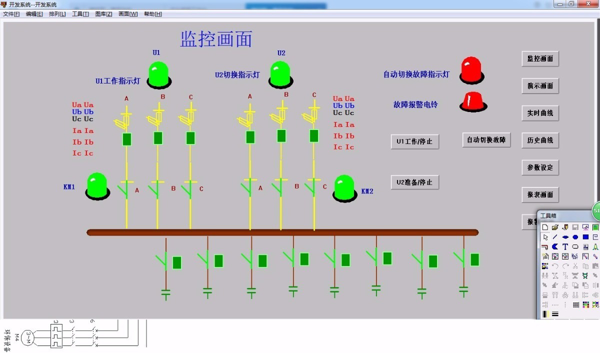600x353 pixels.
Task: Click the 历史曲线 button
Action: pos(540,140)
